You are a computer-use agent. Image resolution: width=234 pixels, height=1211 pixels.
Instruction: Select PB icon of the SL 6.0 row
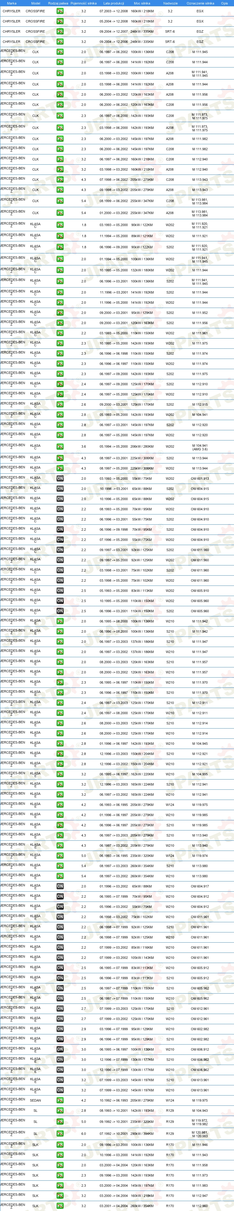[x=60, y=1134]
